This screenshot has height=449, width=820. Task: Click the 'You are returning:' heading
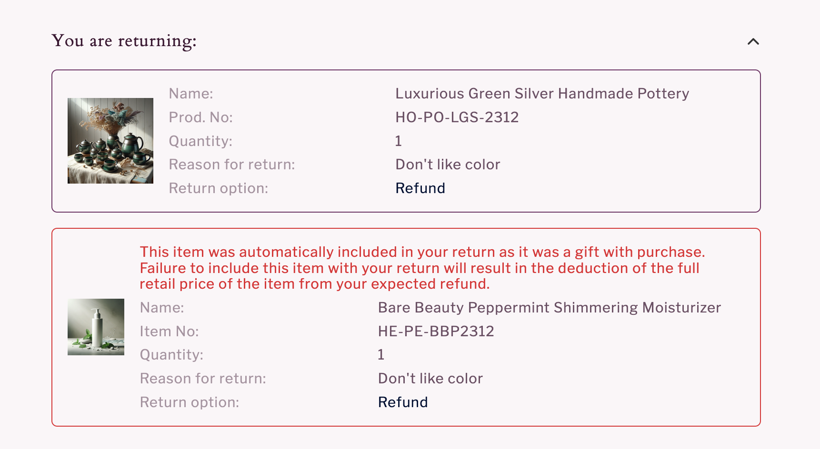[125, 41]
